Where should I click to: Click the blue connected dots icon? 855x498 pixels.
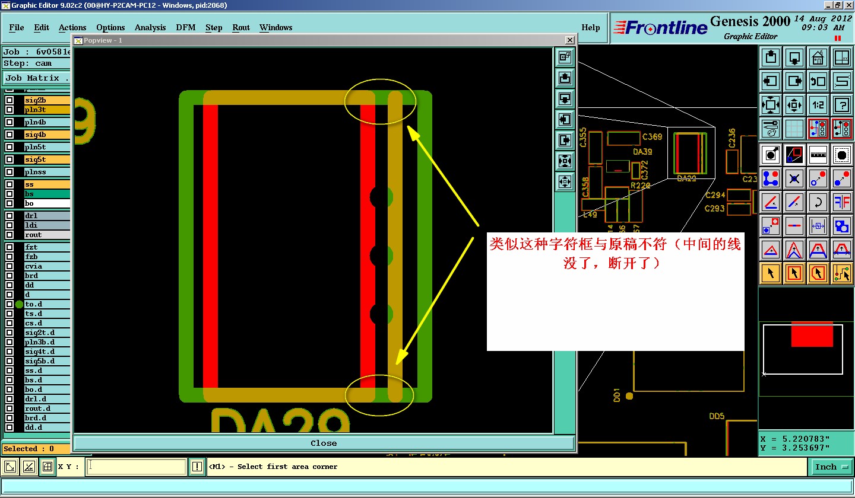(x=771, y=178)
